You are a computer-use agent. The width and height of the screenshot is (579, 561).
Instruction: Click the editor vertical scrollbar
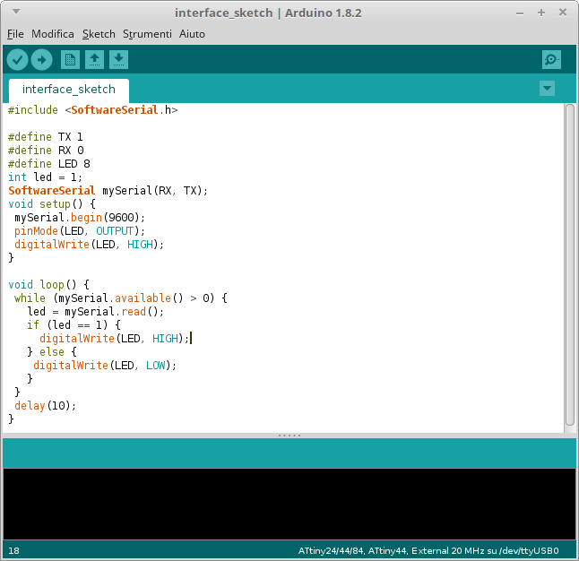click(570, 264)
